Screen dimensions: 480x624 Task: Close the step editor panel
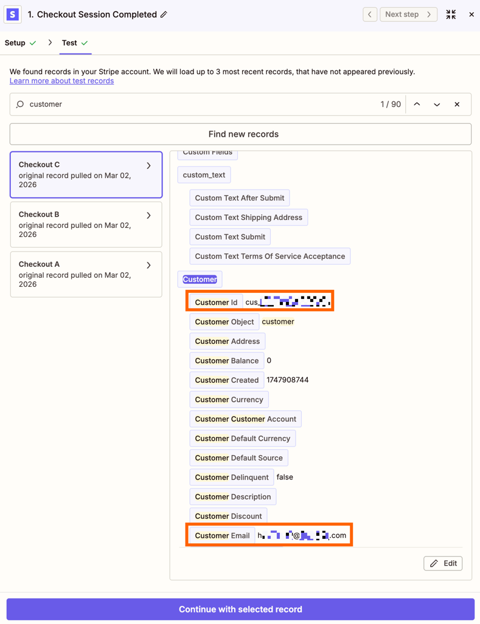pyautogui.click(x=471, y=15)
